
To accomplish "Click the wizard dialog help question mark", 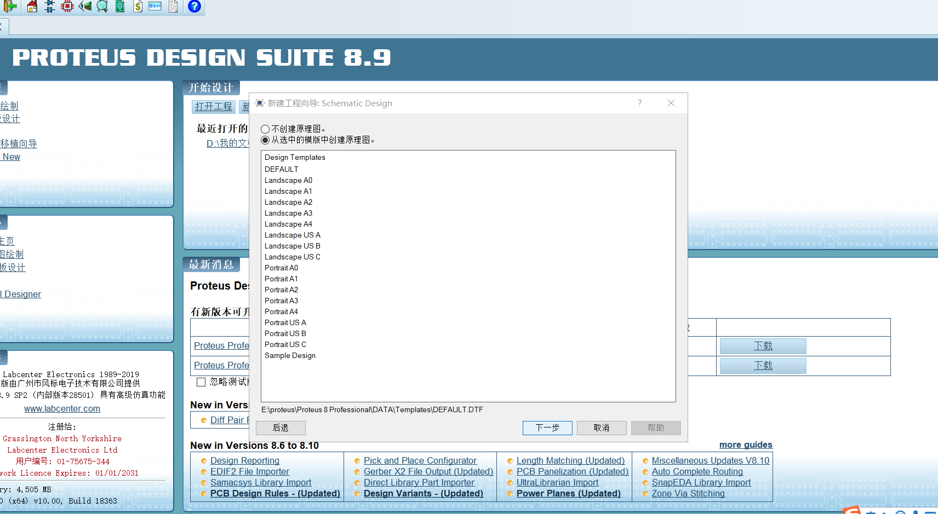I will pos(639,103).
